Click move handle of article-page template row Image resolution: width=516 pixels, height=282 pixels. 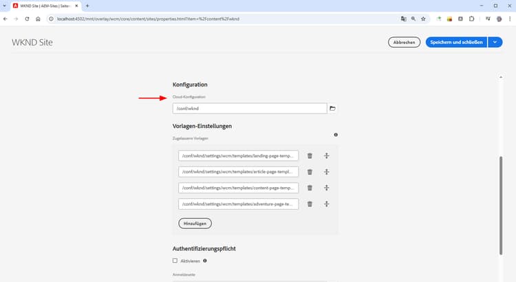(326, 172)
